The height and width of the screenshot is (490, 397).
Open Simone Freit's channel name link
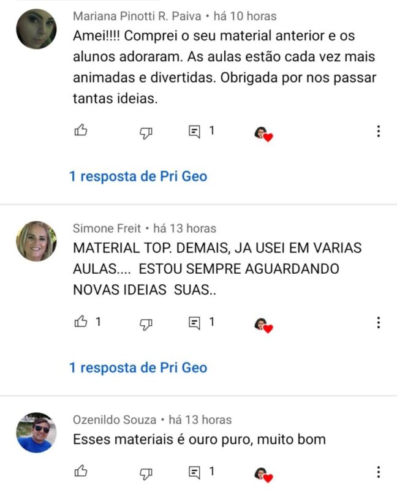(x=107, y=228)
